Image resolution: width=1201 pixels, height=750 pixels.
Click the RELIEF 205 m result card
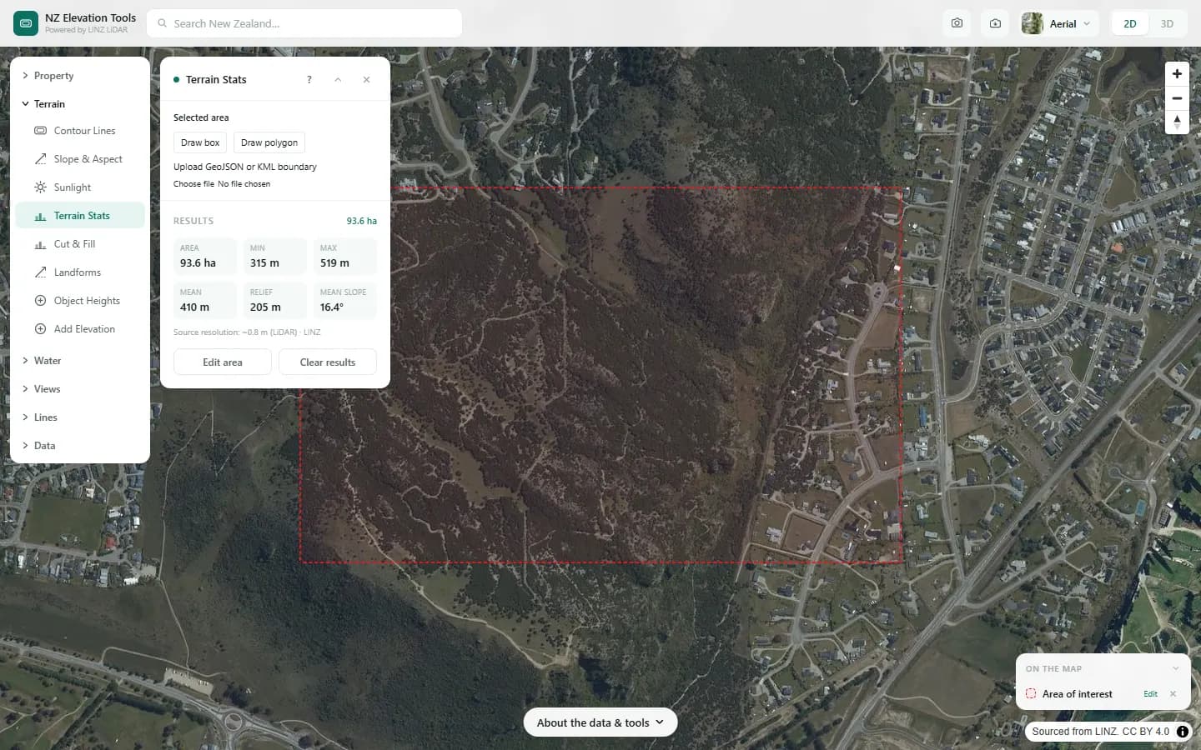(x=275, y=301)
